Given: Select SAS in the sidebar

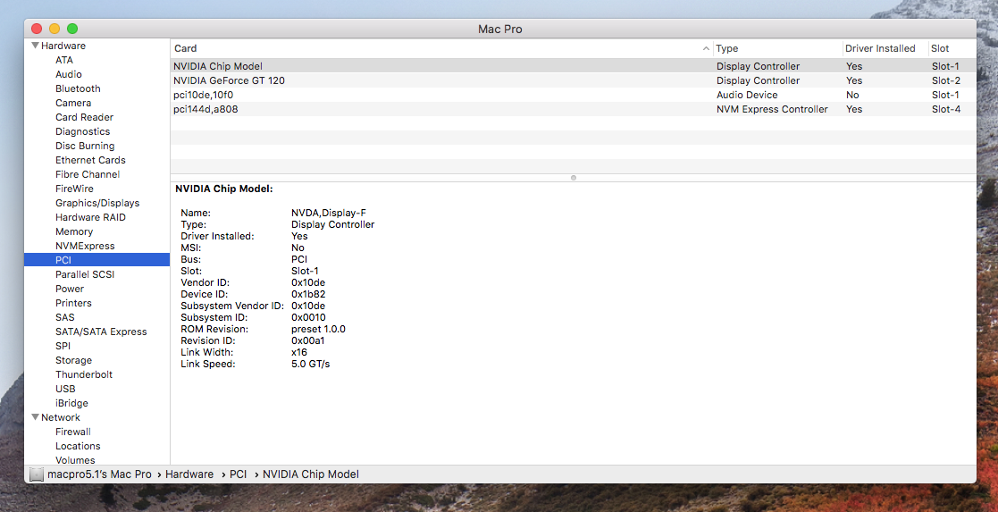Looking at the screenshot, I should pyautogui.click(x=65, y=317).
